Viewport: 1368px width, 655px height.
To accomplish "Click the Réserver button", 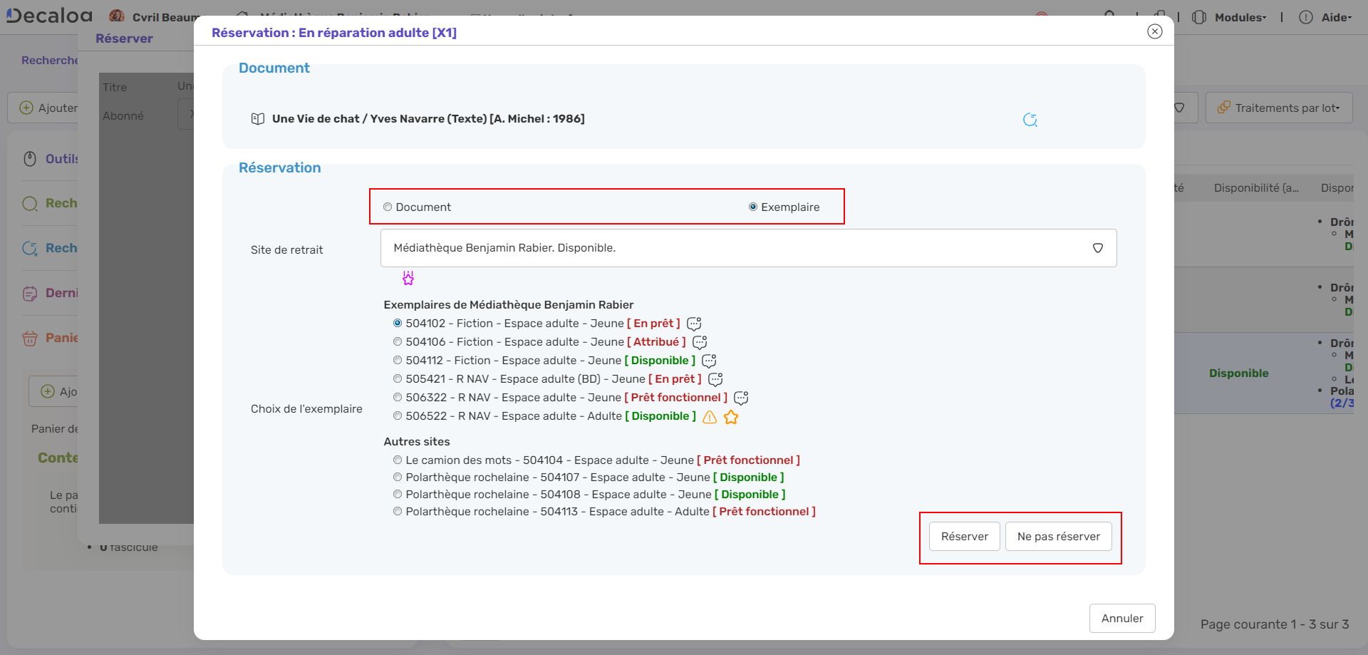I will click(x=964, y=537).
